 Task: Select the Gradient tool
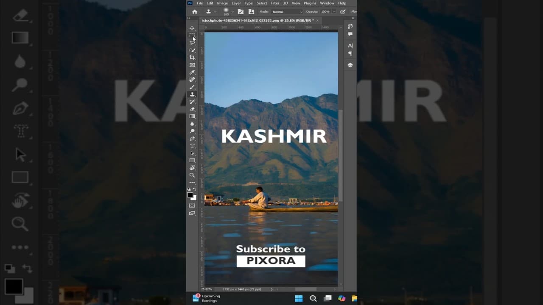click(192, 116)
